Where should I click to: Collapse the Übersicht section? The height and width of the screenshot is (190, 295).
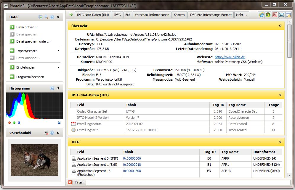pyautogui.click(x=280, y=26)
